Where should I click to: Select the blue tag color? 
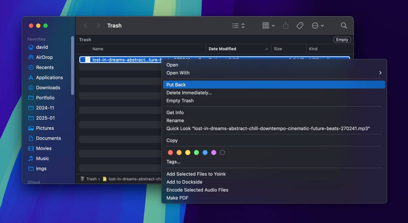click(205, 152)
